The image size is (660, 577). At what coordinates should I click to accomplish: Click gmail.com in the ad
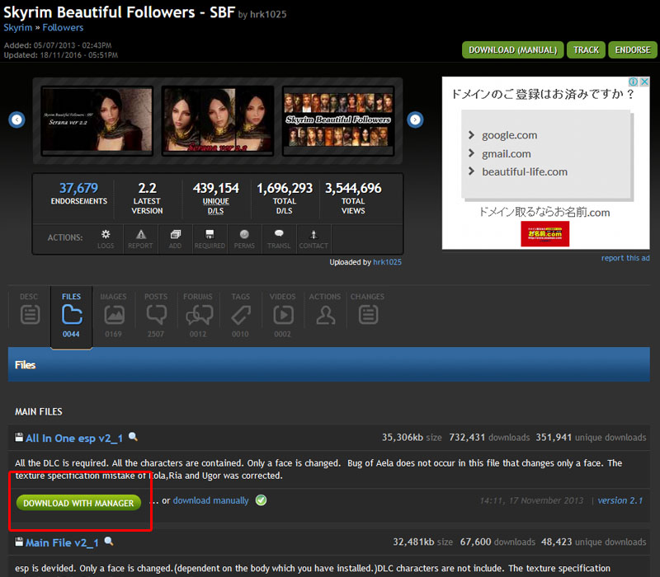[507, 153]
